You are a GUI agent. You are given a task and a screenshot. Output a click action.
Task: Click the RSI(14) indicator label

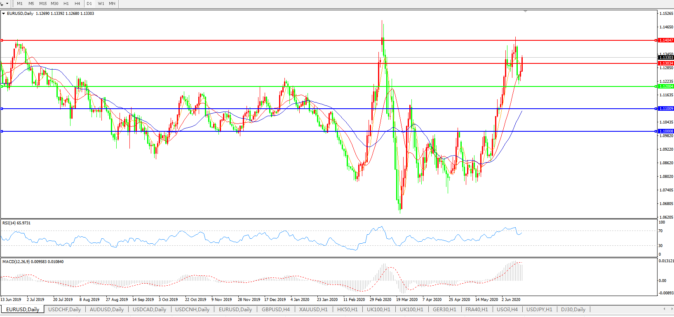[16, 223]
